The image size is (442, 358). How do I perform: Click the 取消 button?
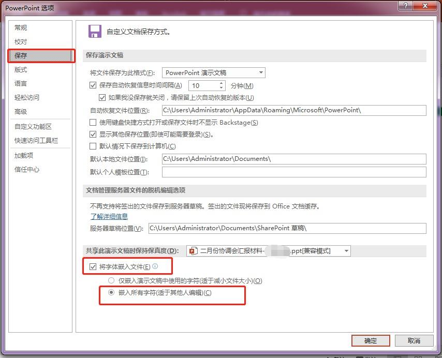tap(414, 340)
